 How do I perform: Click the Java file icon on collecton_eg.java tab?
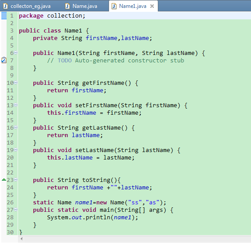[x=6, y=6]
